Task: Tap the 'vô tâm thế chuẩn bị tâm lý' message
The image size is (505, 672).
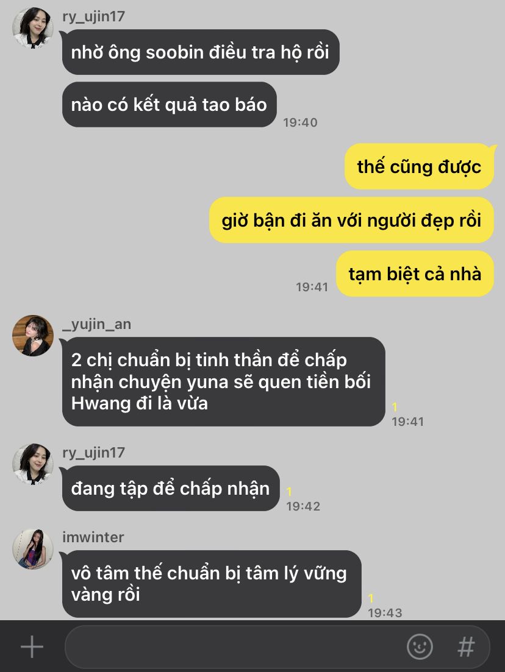Action: [x=212, y=584]
